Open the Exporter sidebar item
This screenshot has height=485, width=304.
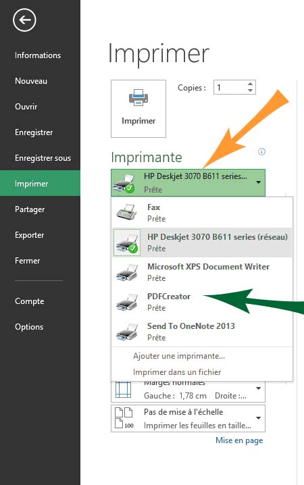(x=29, y=235)
